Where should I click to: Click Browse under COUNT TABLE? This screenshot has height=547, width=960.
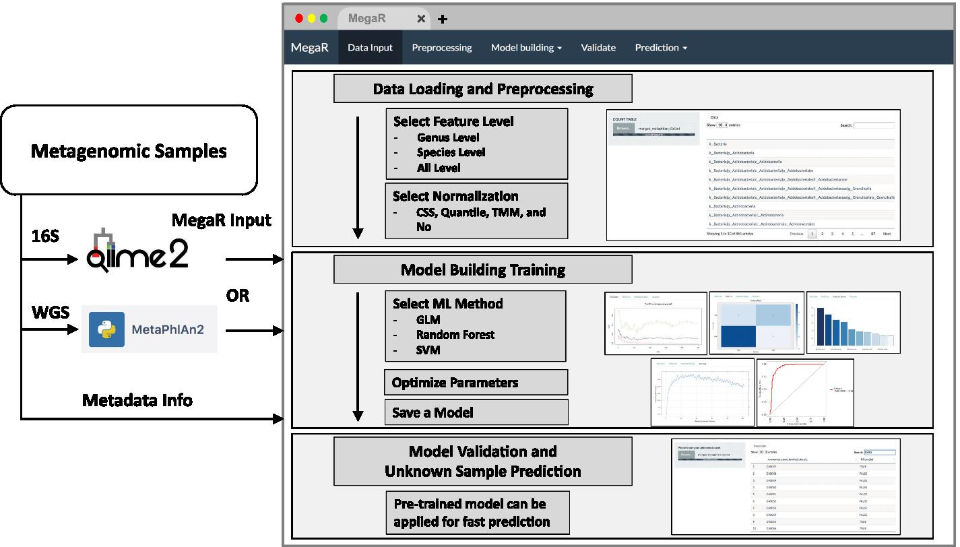(x=623, y=127)
